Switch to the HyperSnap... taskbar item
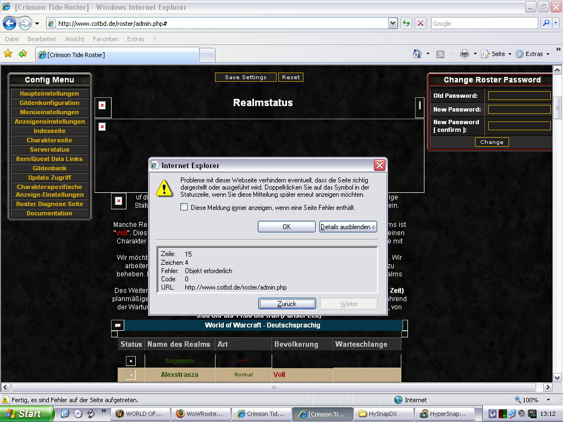The width and height of the screenshot is (563, 422). tap(444, 414)
